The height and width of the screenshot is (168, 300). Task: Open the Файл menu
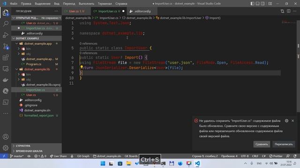point(14,3)
